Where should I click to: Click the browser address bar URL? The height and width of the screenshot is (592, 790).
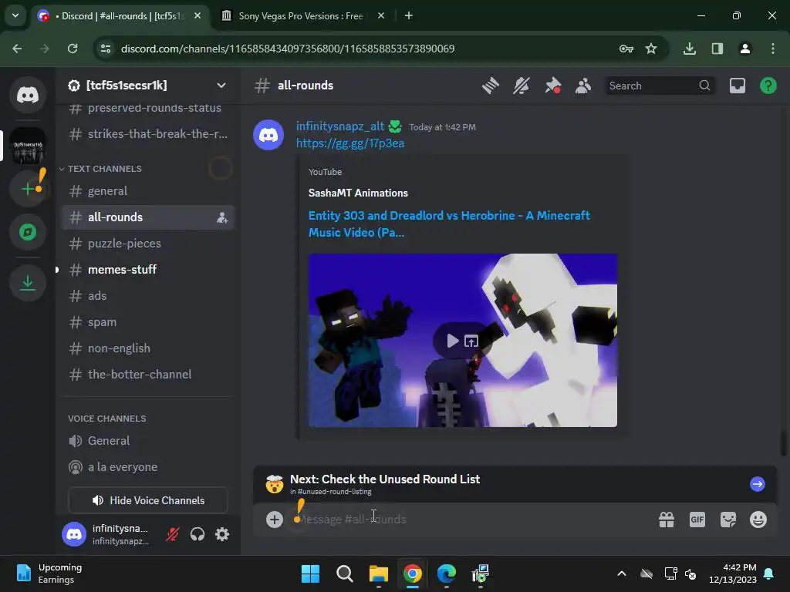[288, 49]
